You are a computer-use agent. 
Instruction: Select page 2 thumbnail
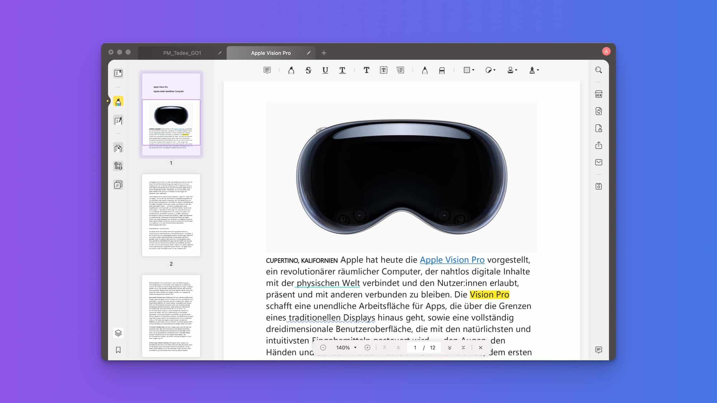coord(171,215)
